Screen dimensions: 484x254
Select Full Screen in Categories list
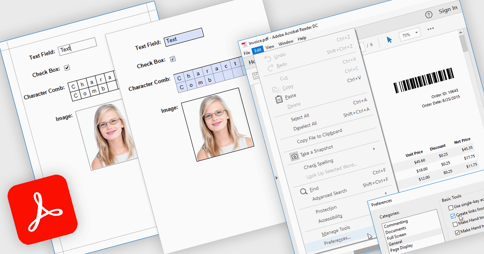pos(396,235)
